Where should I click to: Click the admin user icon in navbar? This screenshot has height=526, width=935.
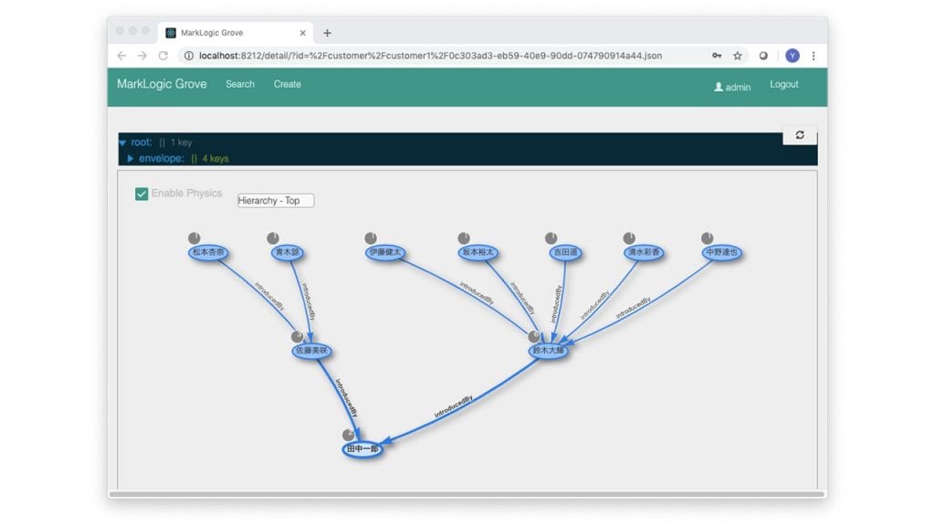click(x=719, y=87)
